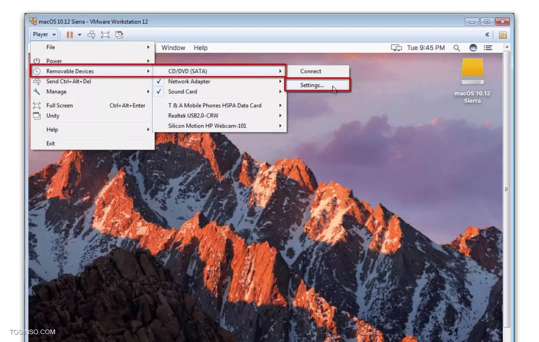Image resolution: width=539 pixels, height=342 pixels.
Task: Click the Tue 9:45 PM clock
Action: tap(426, 48)
